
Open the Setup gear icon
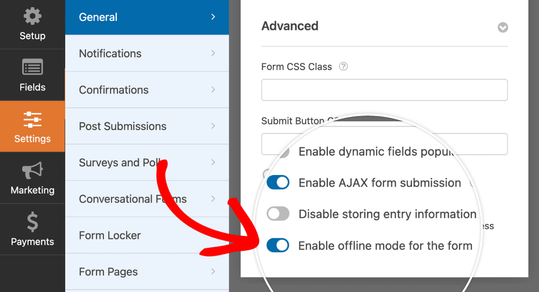[32, 17]
